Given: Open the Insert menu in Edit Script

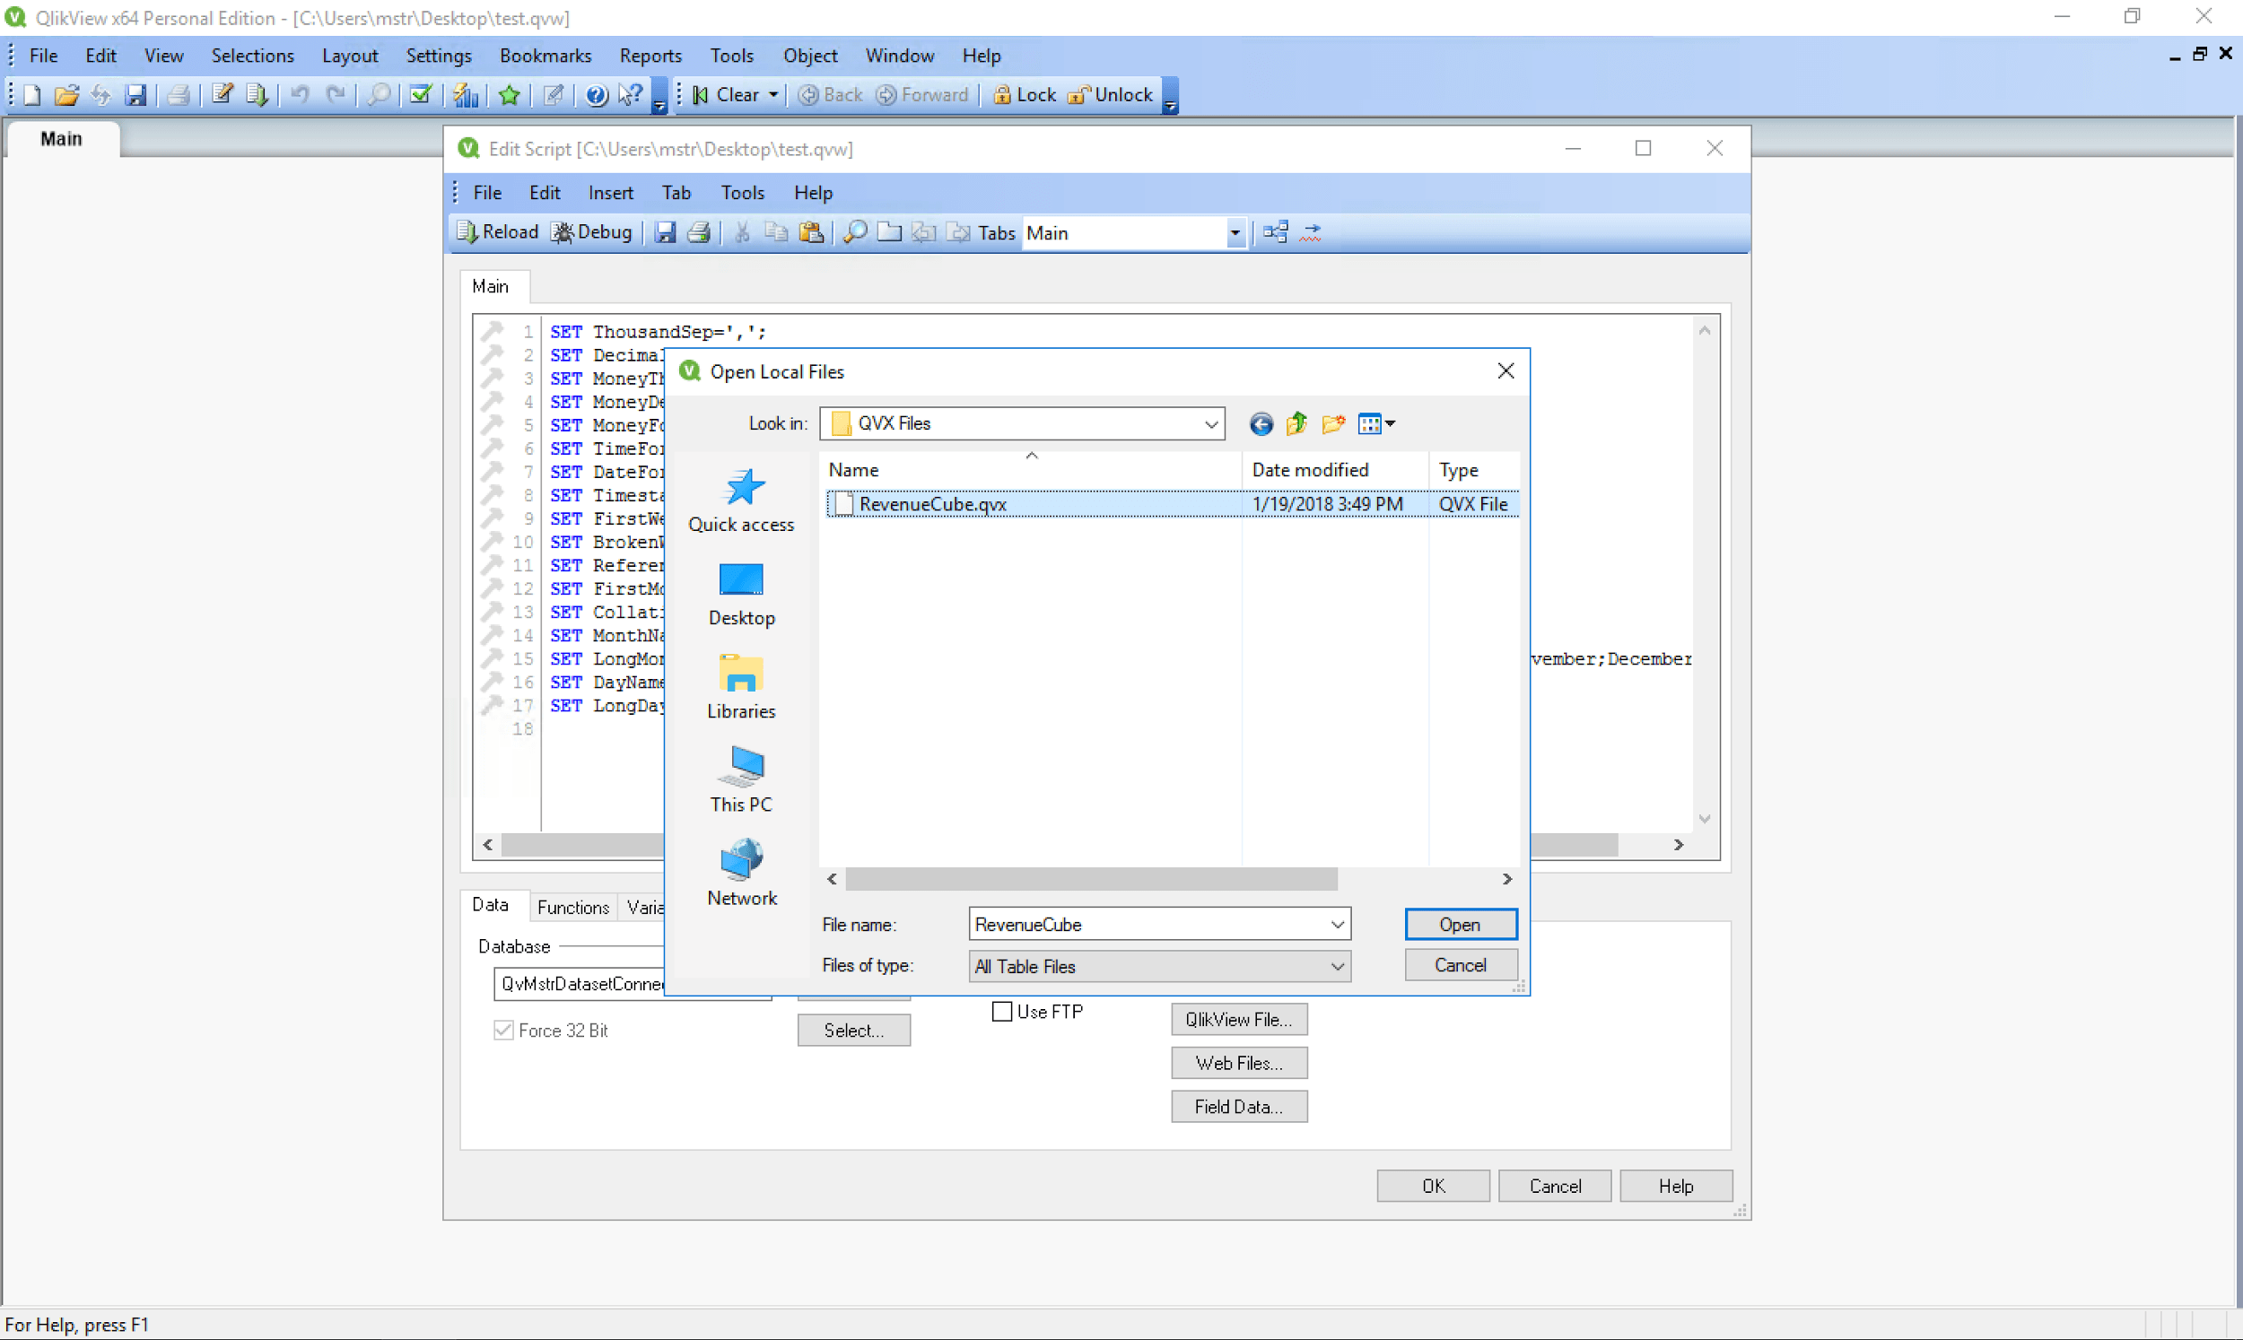Looking at the screenshot, I should coord(610,192).
